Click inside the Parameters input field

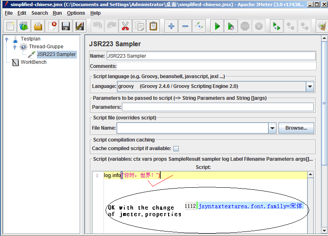click(184, 108)
